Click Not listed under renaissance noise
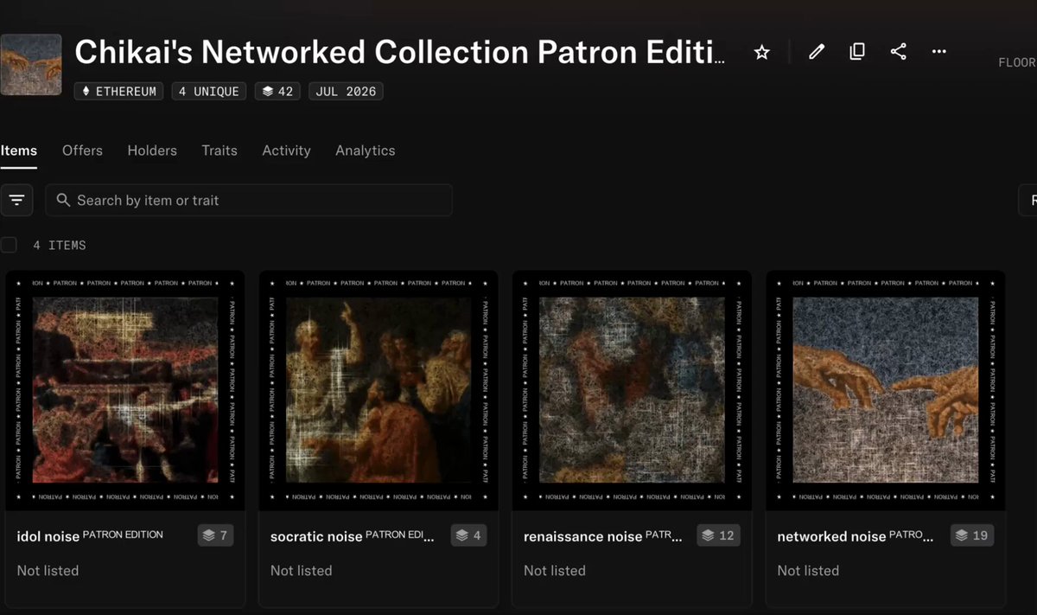The image size is (1037, 615). (554, 571)
